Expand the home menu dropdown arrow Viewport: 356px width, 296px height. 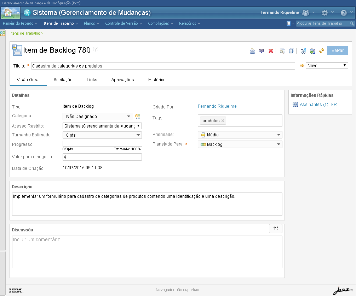tap(17, 13)
